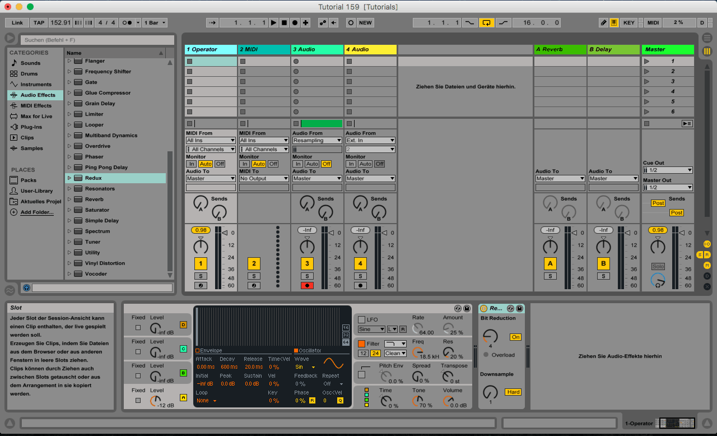717x436 pixels.
Task: Toggle the Operator Filter on/off switch
Action: [x=361, y=344]
